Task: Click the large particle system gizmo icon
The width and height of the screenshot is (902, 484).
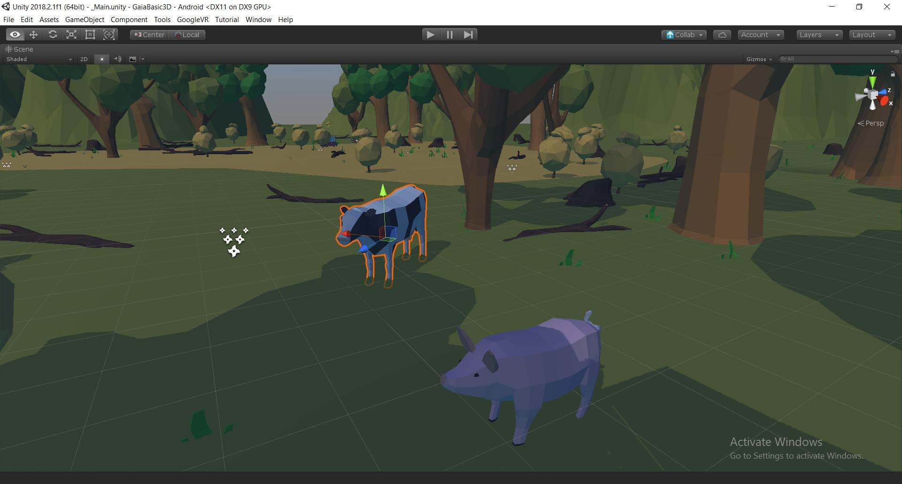Action: click(x=233, y=242)
